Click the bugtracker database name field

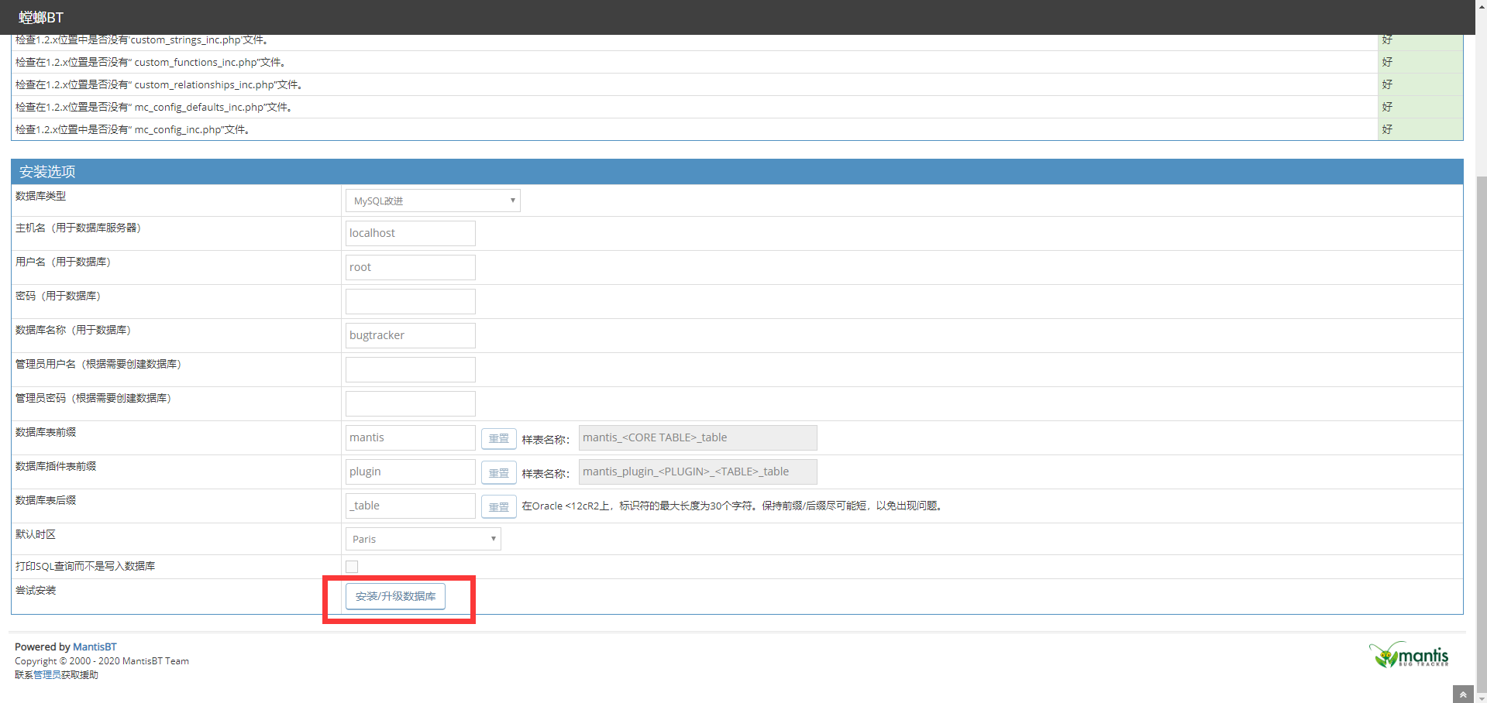tap(410, 334)
